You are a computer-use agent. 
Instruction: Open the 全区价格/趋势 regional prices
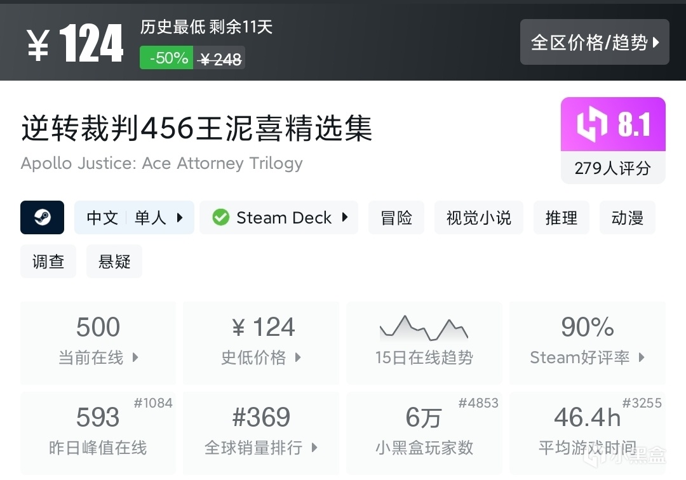[x=595, y=43]
